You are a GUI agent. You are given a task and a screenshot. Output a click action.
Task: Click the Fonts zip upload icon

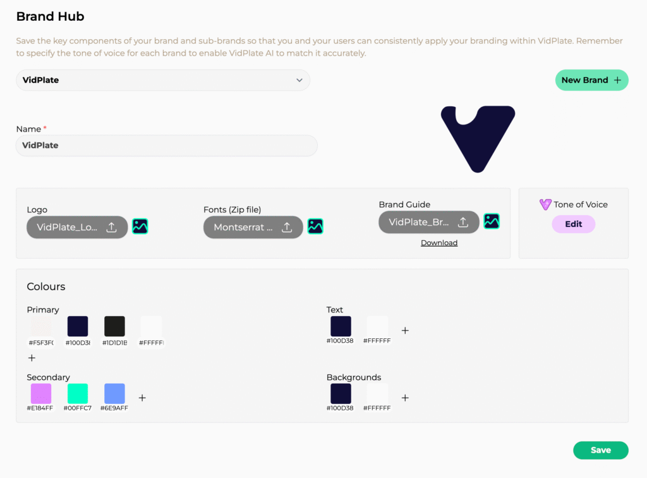click(287, 228)
